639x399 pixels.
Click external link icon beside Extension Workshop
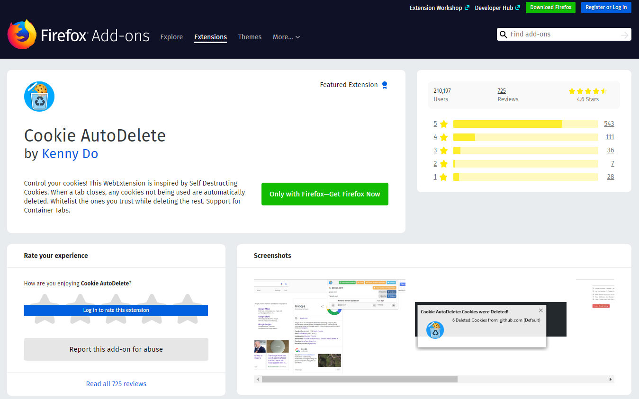(x=467, y=8)
